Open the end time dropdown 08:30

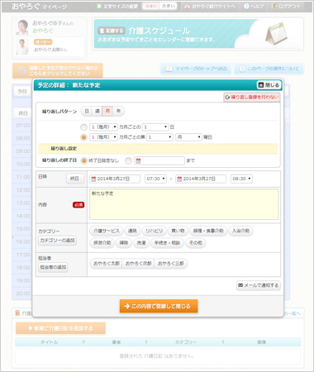tap(241, 179)
